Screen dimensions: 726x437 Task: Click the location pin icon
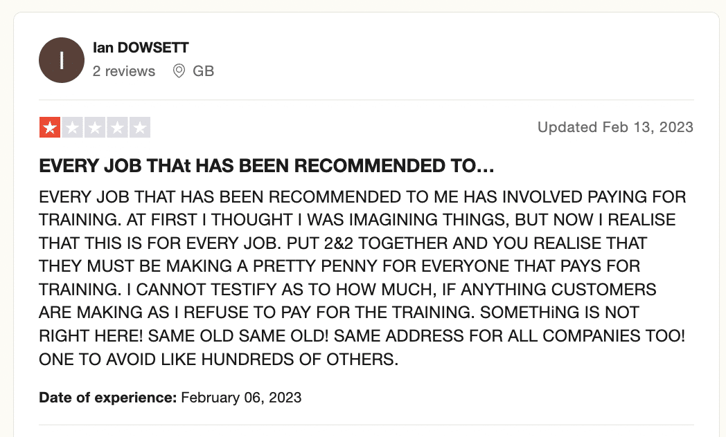coord(179,71)
